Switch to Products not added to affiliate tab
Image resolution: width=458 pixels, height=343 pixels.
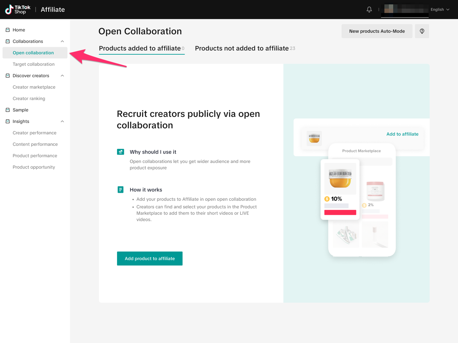point(242,48)
